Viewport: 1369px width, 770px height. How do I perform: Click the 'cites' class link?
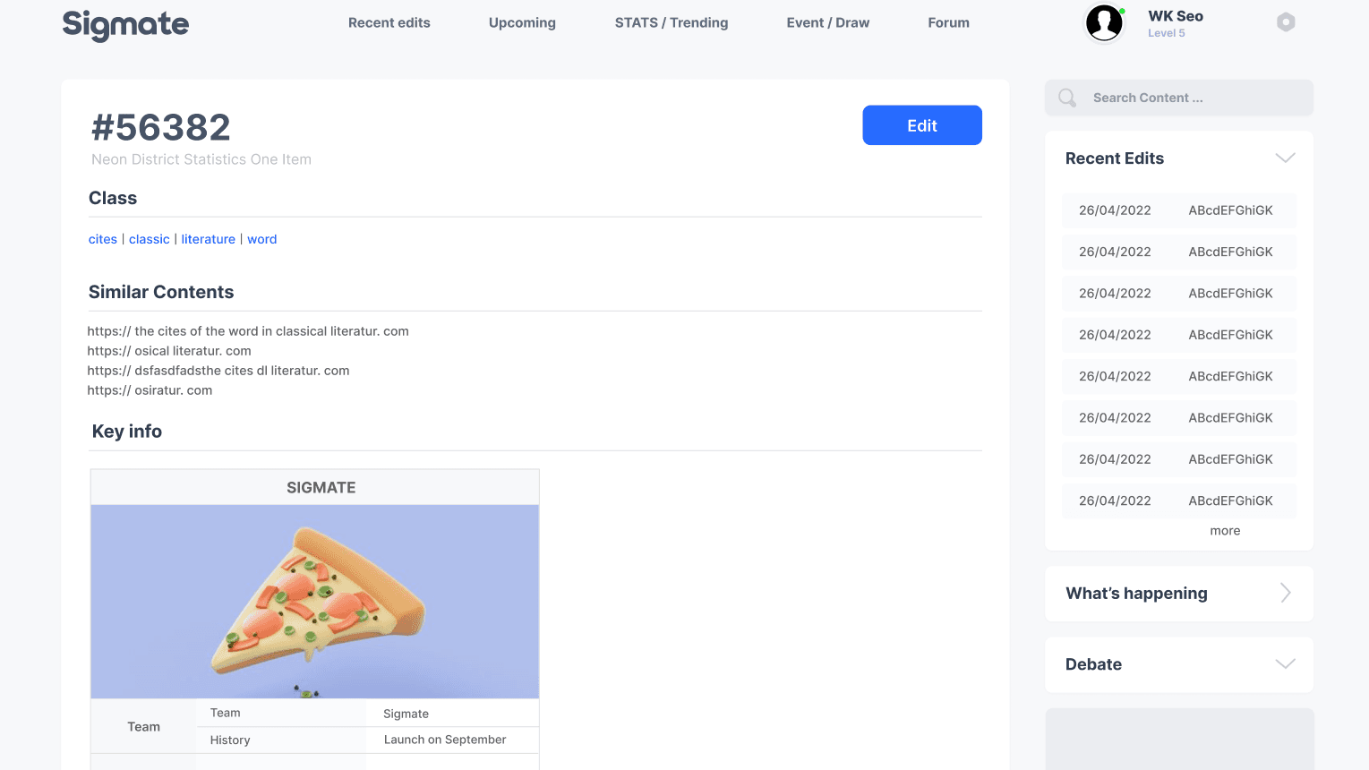(x=103, y=239)
